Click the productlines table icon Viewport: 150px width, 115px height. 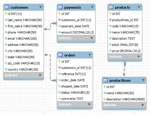click(106, 80)
